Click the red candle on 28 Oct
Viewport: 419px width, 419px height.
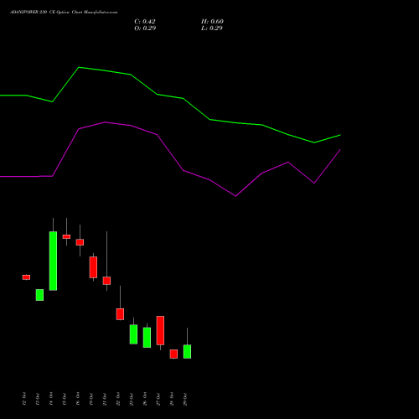(x=173, y=354)
